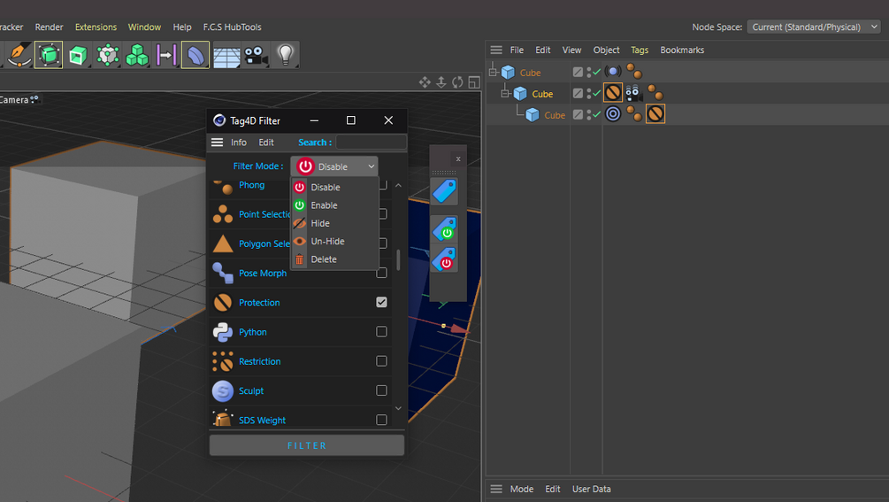889x502 pixels.
Task: Open Attribute Manager hamburger menu
Action: click(496, 489)
